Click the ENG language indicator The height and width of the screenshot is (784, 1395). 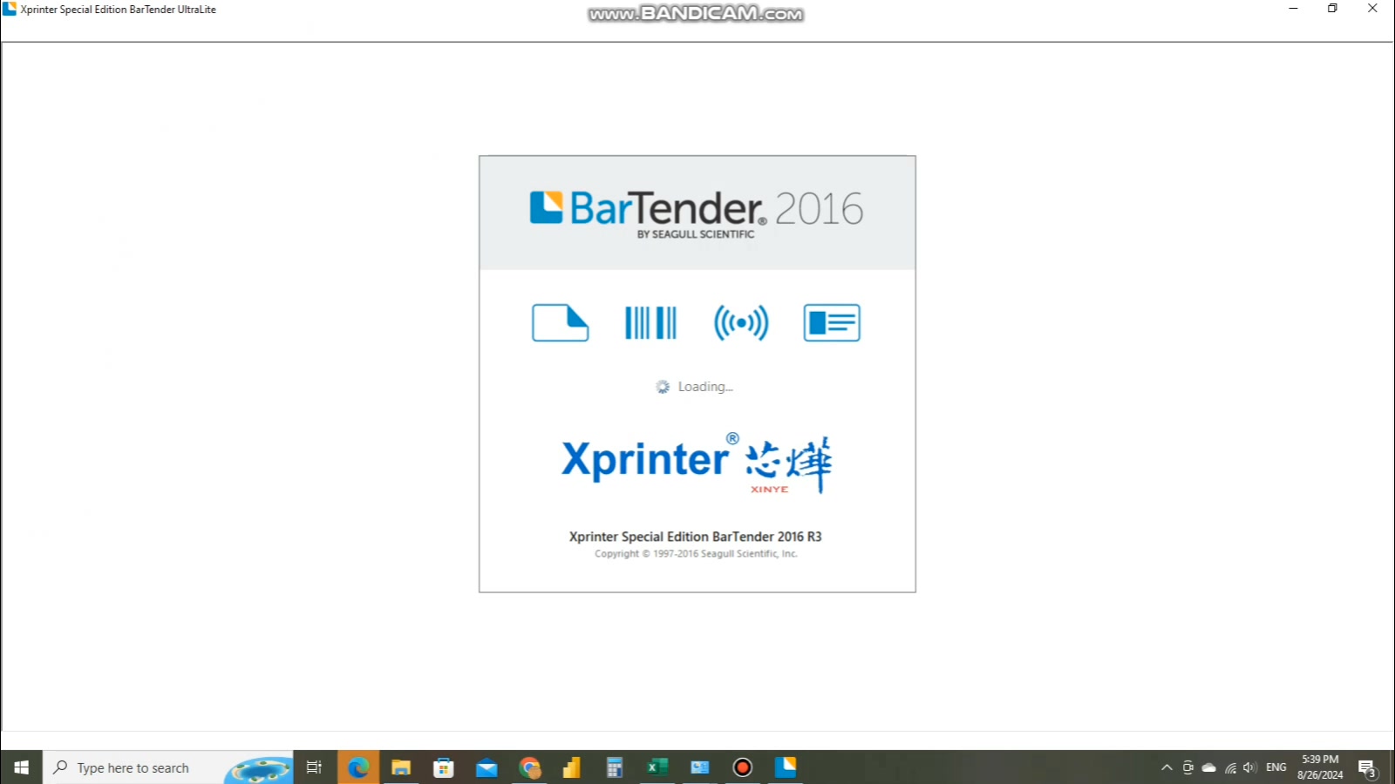(1276, 767)
